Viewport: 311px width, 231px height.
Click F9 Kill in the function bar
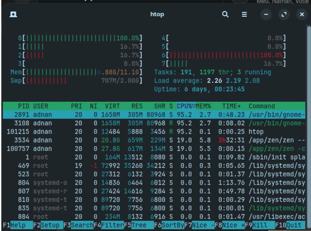coord(260,225)
